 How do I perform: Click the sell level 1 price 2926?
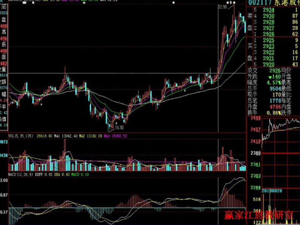coord(268,34)
